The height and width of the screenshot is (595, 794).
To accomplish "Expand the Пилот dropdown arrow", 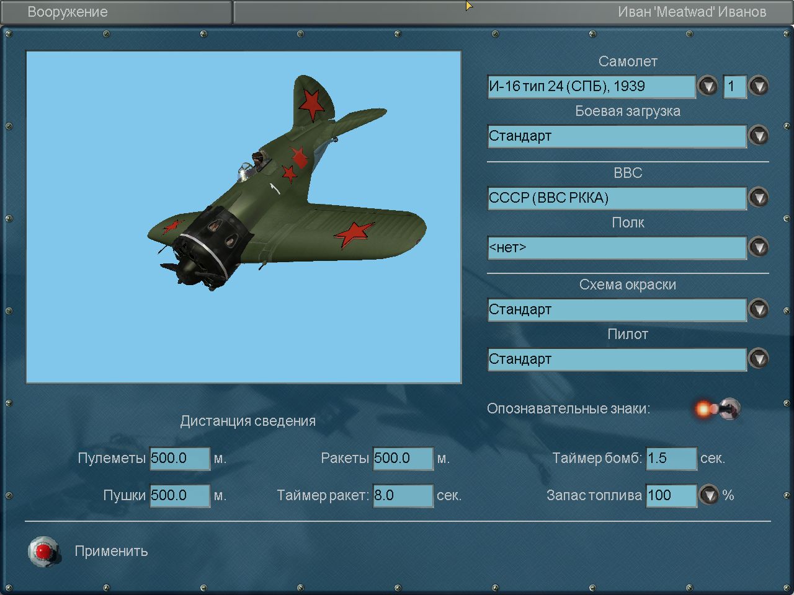I will coord(759,359).
